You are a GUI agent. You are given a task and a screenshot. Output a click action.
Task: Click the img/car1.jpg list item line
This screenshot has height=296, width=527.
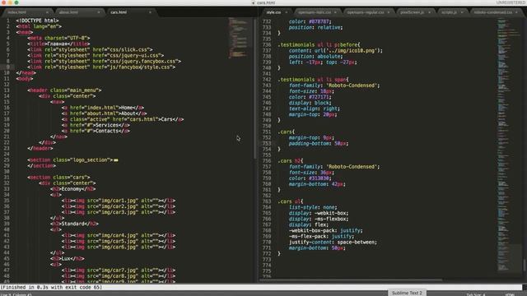pyautogui.click(x=119, y=201)
